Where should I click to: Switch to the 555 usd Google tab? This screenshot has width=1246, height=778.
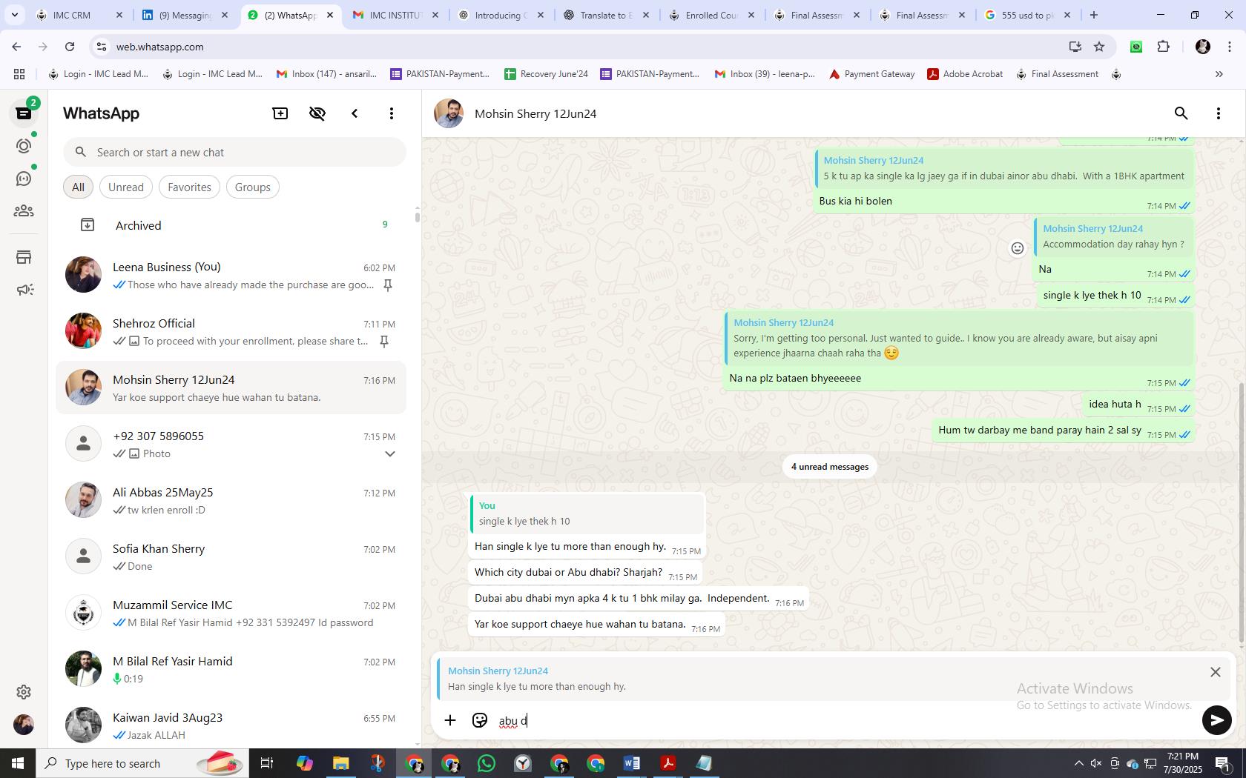coord(1027,15)
